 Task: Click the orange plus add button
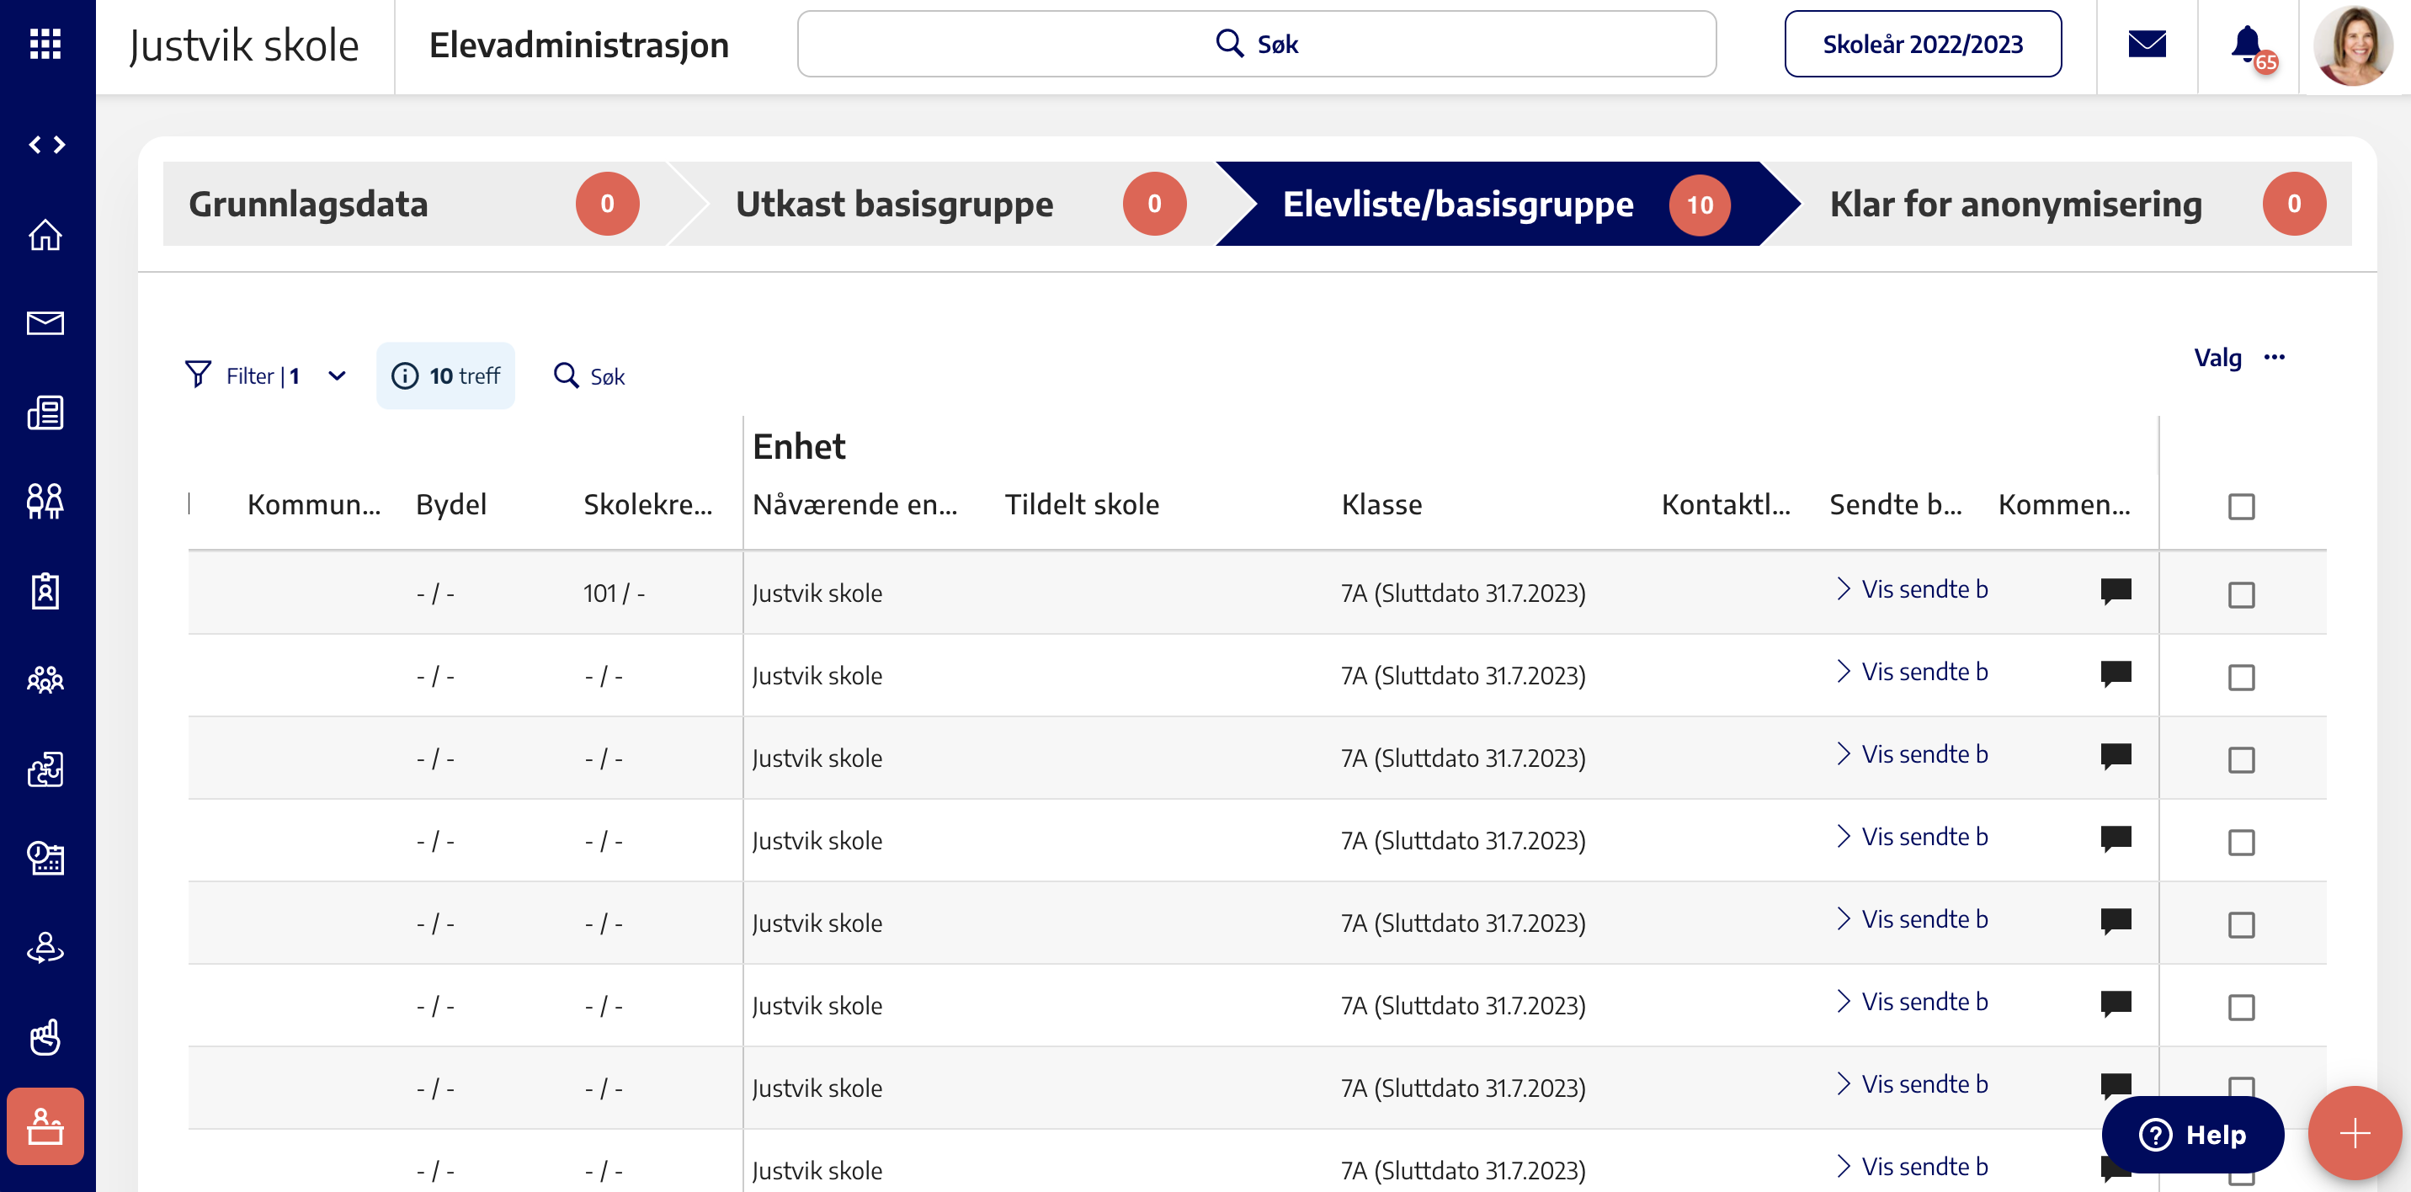pos(2355,1133)
